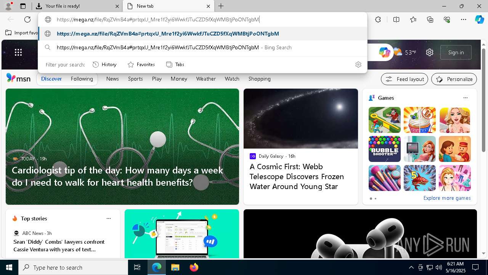Show hidden system tray icons
The image size is (488, 275).
click(x=411, y=267)
